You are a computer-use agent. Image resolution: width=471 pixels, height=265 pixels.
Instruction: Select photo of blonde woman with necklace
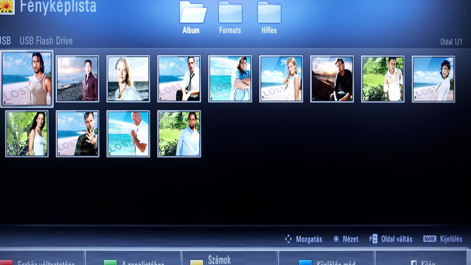click(128, 79)
